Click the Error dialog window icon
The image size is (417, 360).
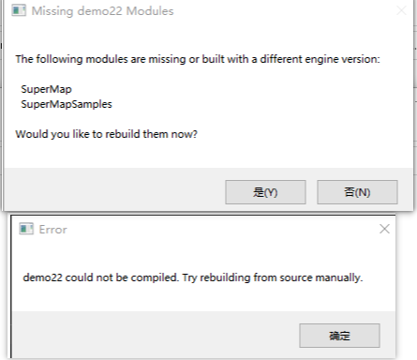click(26, 229)
